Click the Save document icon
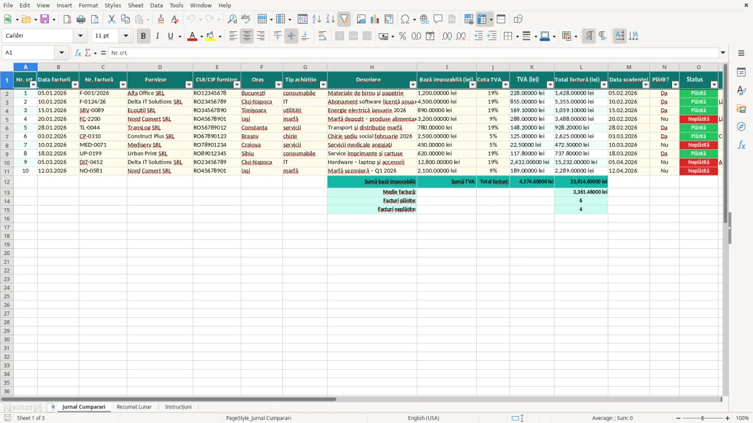This screenshot has height=423, width=753. coord(45,19)
